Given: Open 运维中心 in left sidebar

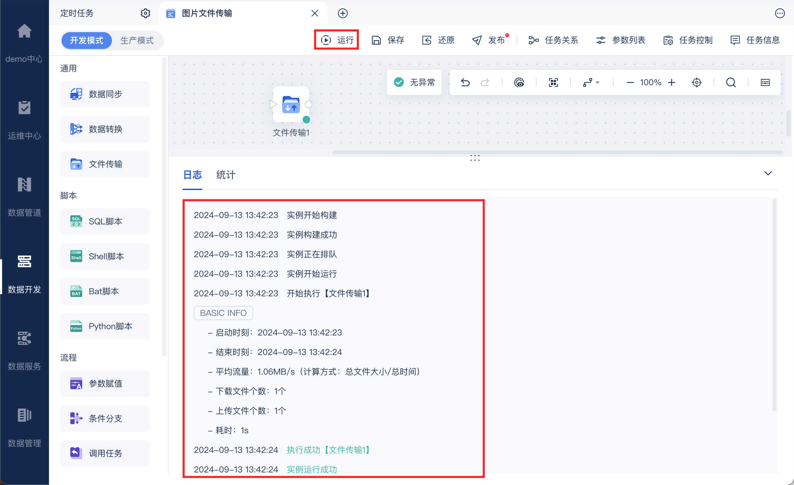Looking at the screenshot, I should click(x=24, y=121).
